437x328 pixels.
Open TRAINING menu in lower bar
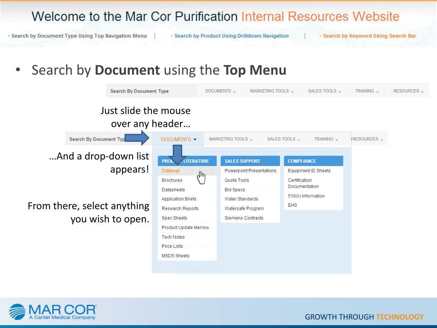pos(326,139)
